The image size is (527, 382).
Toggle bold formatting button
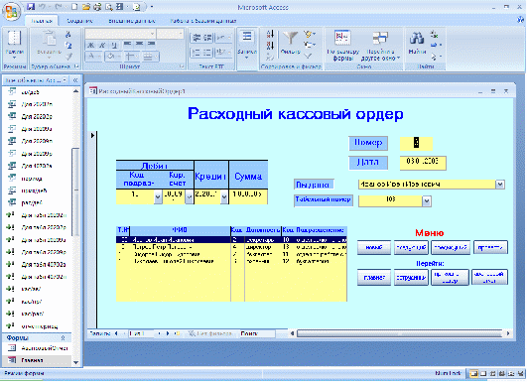90,45
